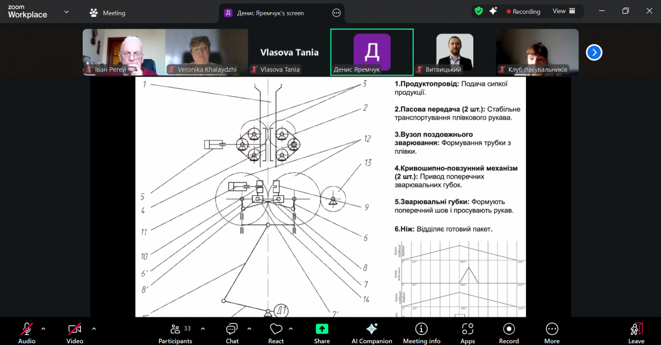Viewport: 661px width, 345px height.
Task: Open Meeting info details
Action: 421,333
